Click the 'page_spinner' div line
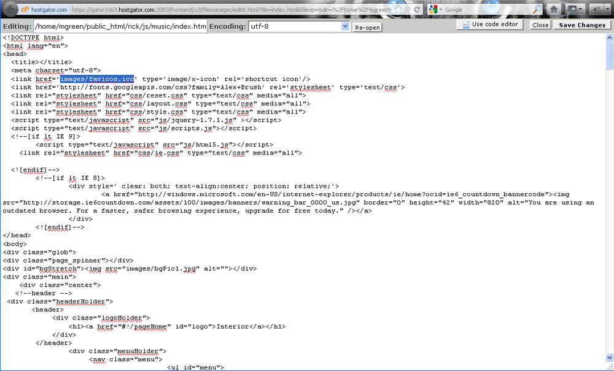The width and height of the screenshot is (614, 371). pyautogui.click(x=68, y=261)
